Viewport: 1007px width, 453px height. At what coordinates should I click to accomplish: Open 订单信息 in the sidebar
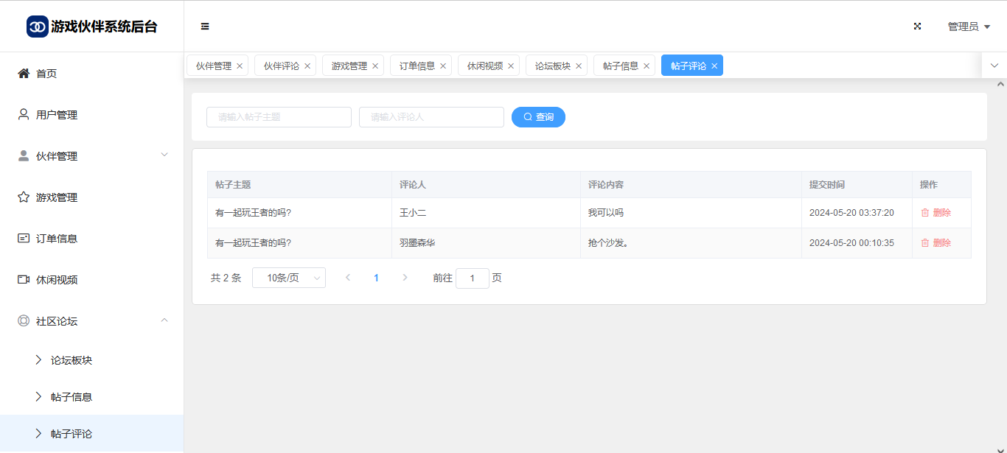coord(56,239)
